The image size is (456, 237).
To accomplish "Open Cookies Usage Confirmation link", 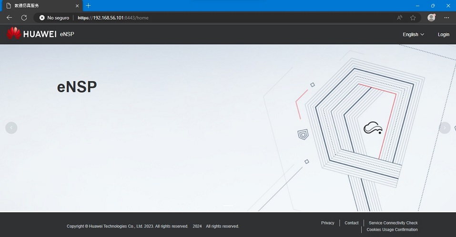I will [x=392, y=230].
